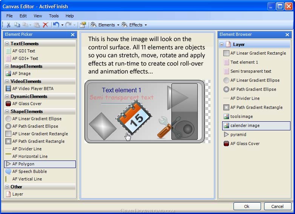This screenshot has height=214, width=295.
Task: Click the pyramid triangle on canvas
Action: (x=177, y=98)
